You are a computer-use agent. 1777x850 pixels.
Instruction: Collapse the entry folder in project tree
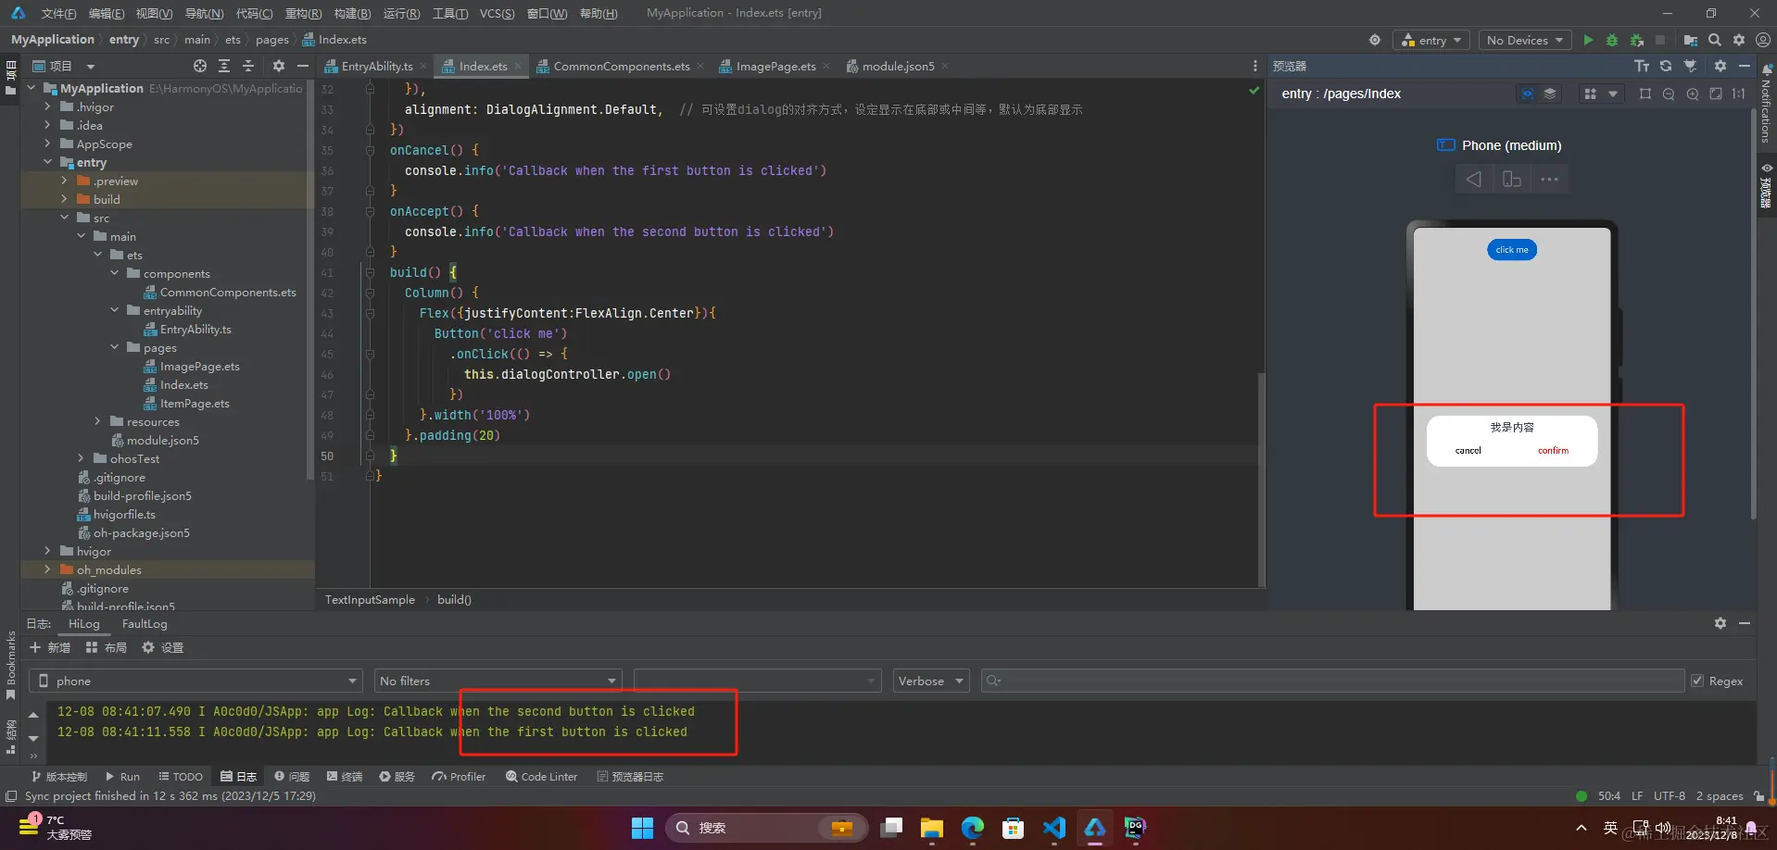pos(47,162)
